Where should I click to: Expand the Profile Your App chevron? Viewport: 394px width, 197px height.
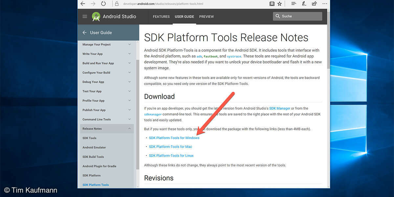point(129,101)
